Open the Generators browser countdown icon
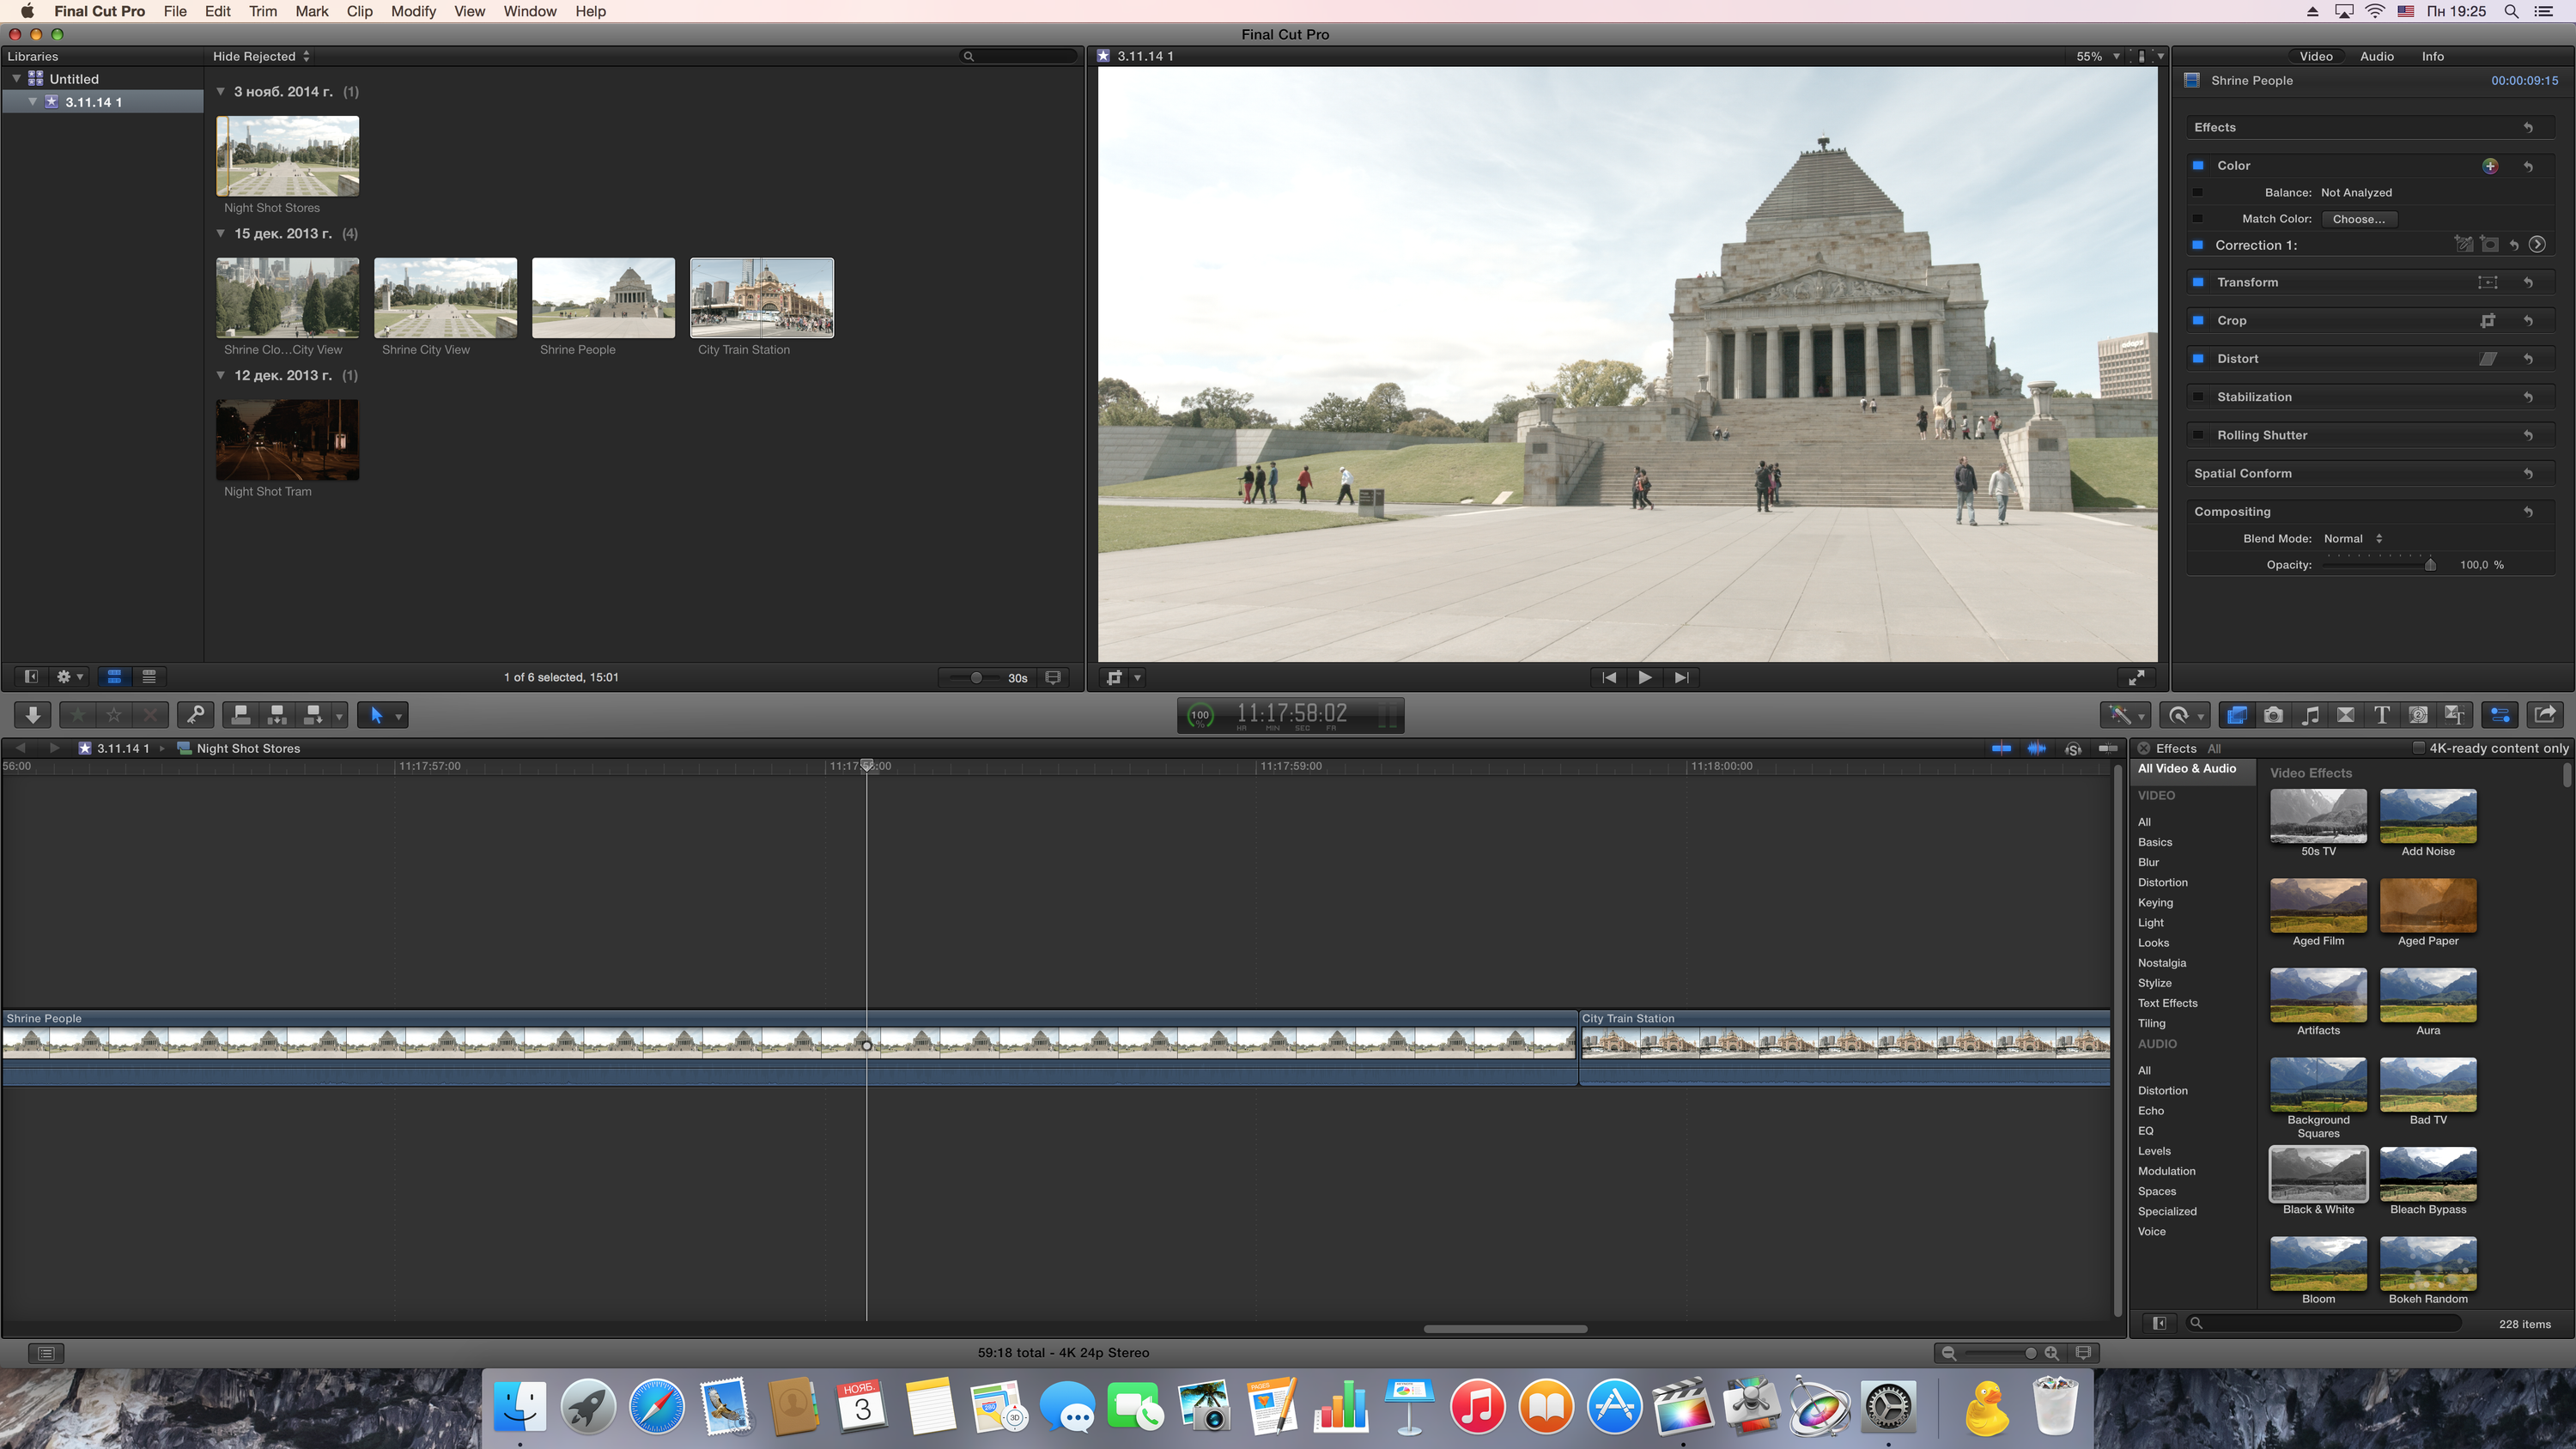 pyautogui.click(x=2418, y=714)
